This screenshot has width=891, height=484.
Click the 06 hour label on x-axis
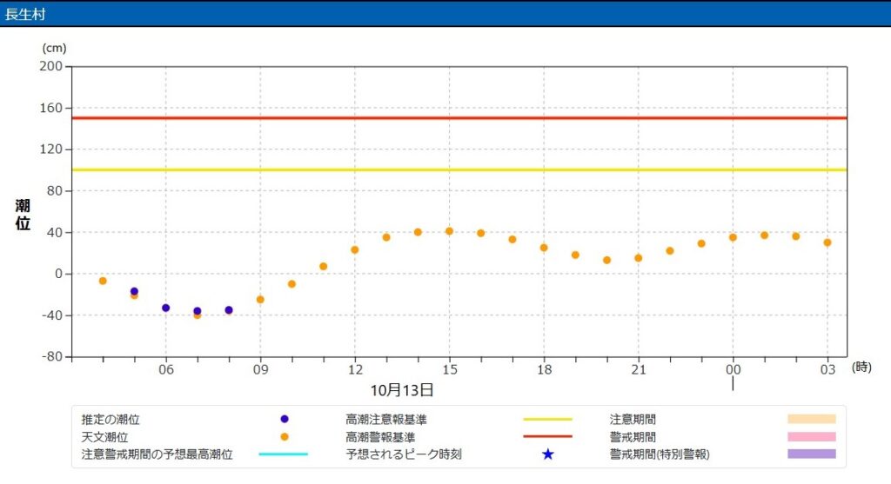[166, 369]
